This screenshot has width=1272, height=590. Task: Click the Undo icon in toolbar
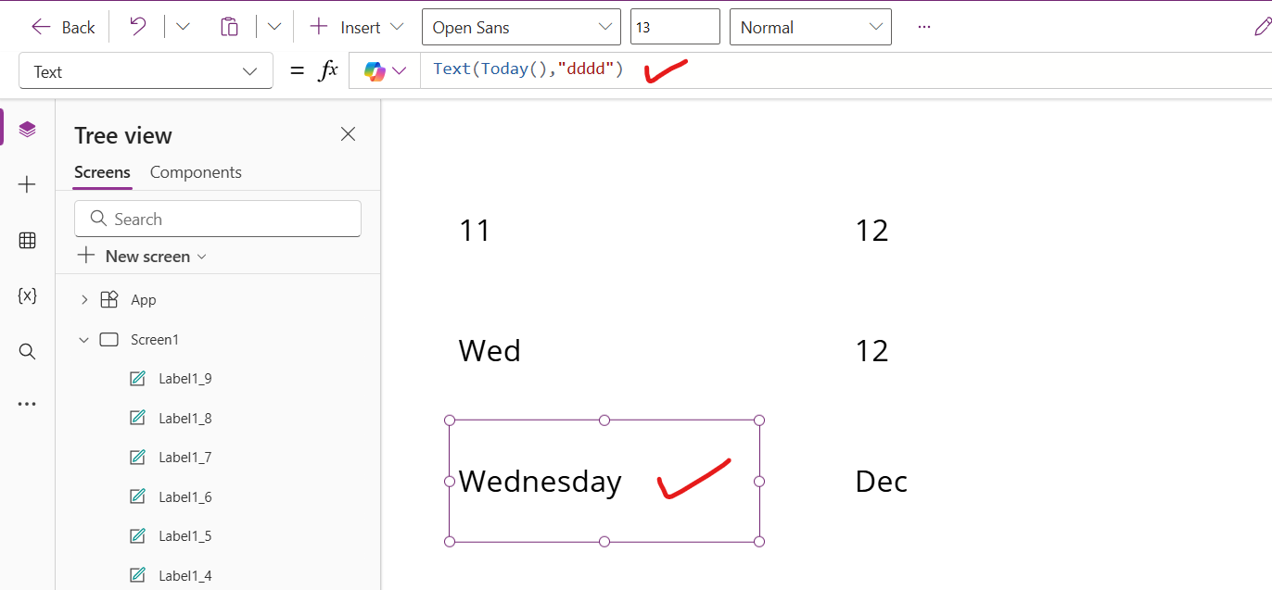137,27
